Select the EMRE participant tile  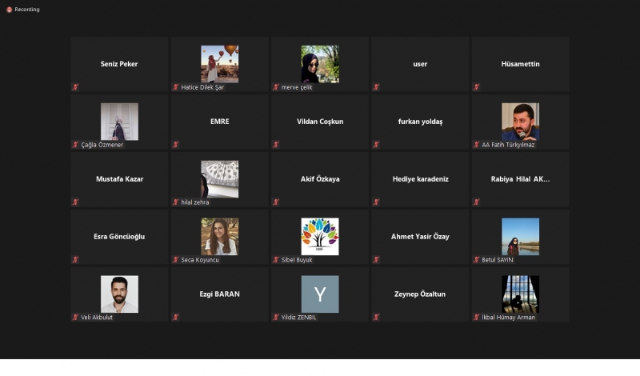tap(219, 122)
